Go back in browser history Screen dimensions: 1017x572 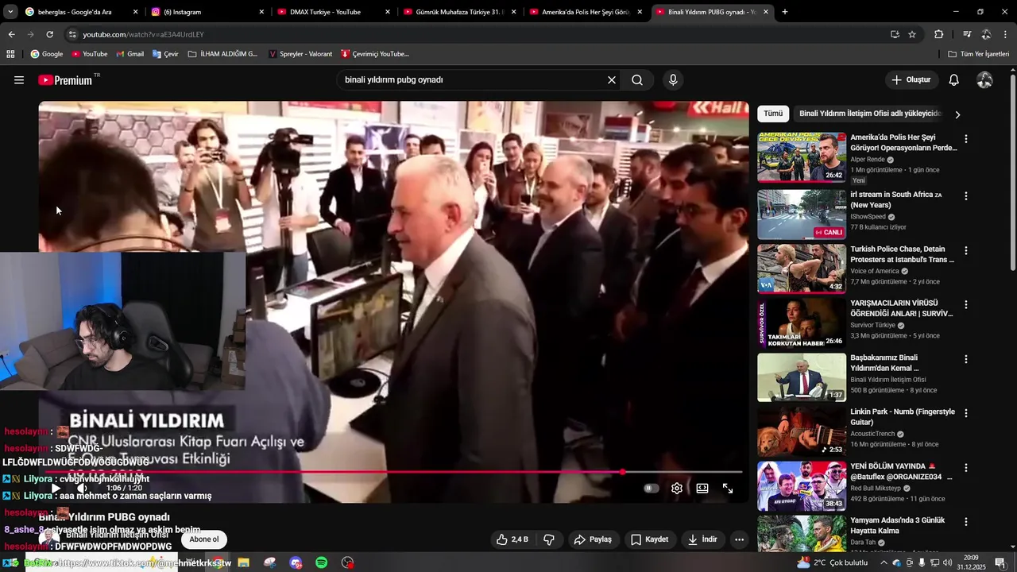pos(11,34)
